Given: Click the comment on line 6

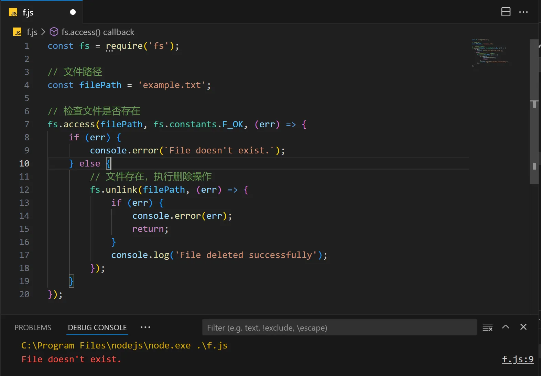Looking at the screenshot, I should (94, 111).
